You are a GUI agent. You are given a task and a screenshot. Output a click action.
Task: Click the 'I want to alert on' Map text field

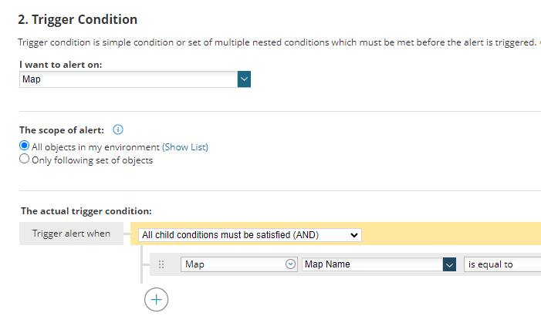pyautogui.click(x=127, y=79)
